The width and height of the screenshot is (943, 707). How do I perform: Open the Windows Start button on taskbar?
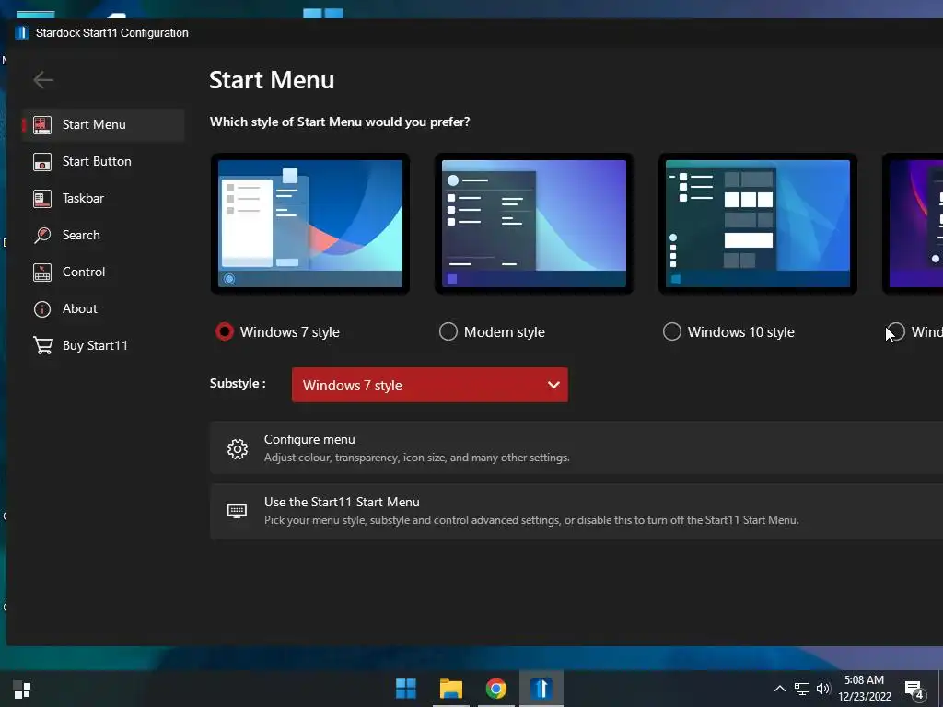tap(406, 689)
